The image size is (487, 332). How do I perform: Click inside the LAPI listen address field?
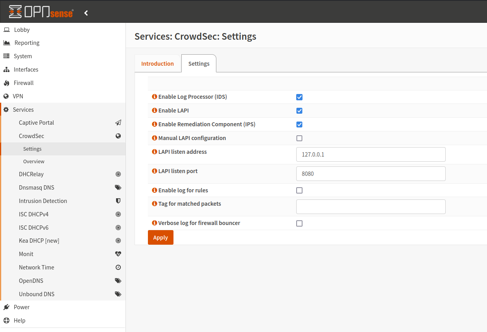[x=371, y=154]
